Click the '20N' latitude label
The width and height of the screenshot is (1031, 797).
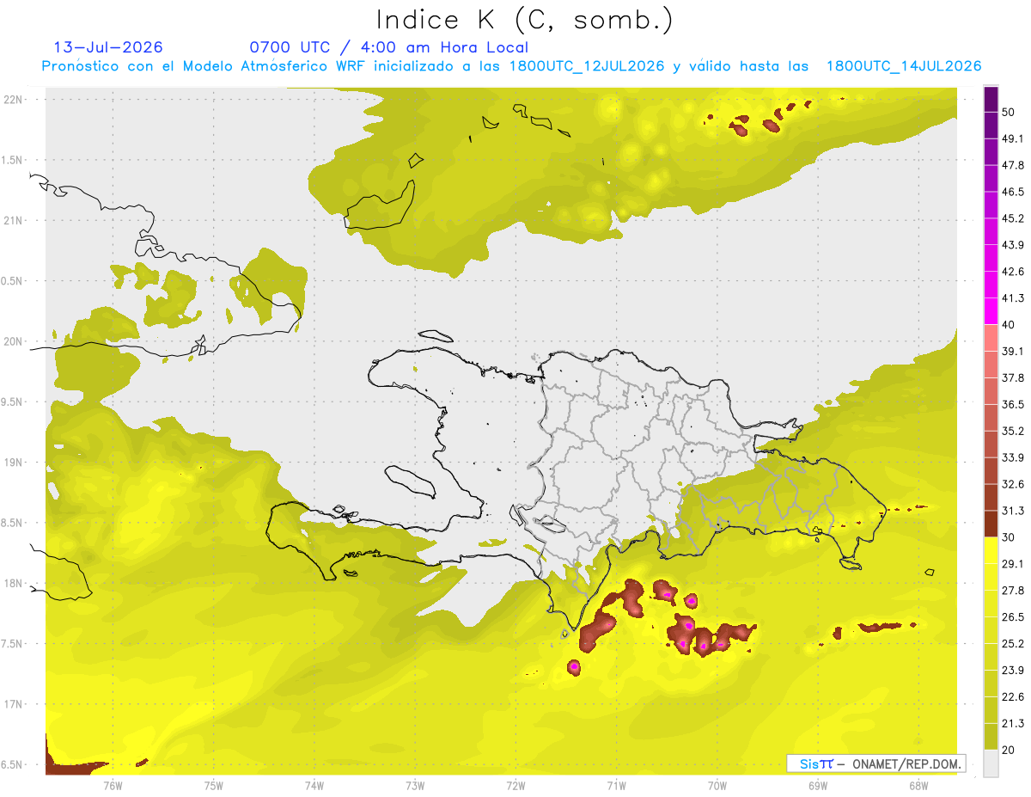pyautogui.click(x=14, y=341)
